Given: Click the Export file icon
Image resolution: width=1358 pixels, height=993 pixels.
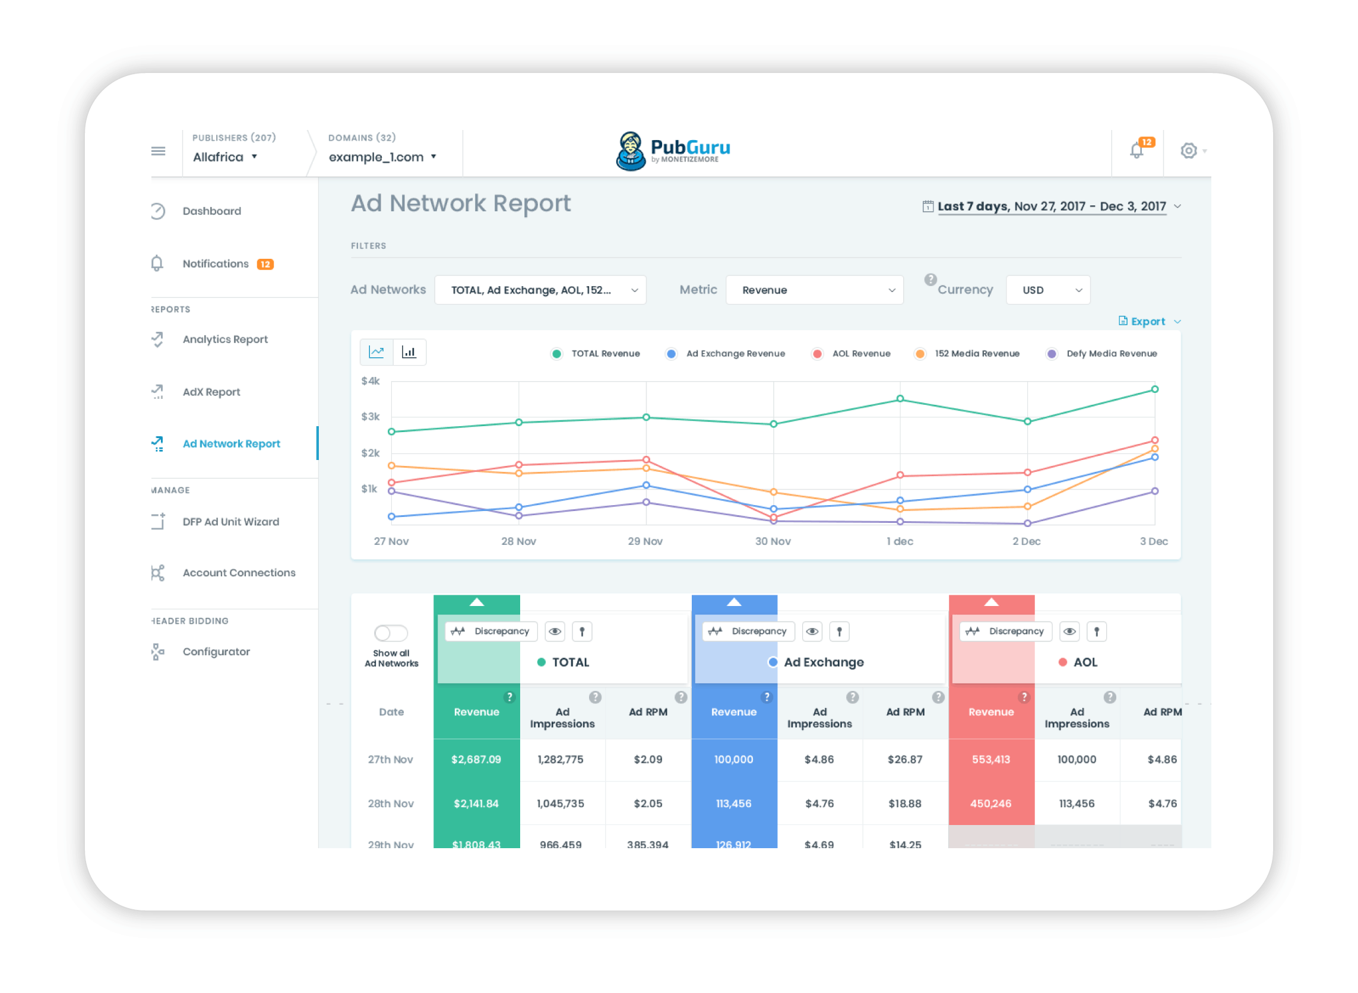Looking at the screenshot, I should click(1123, 321).
